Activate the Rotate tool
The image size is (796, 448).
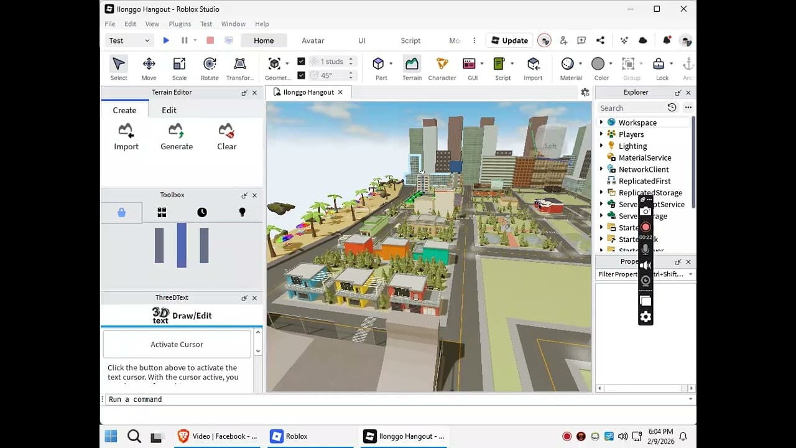click(x=210, y=68)
